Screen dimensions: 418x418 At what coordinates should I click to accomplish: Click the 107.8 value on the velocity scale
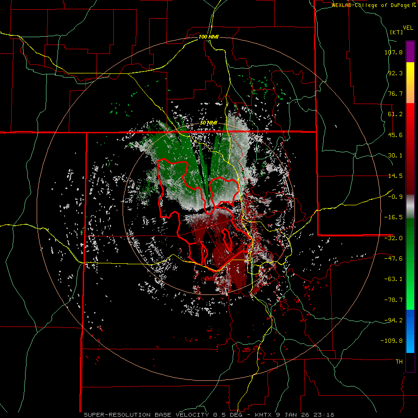393,52
